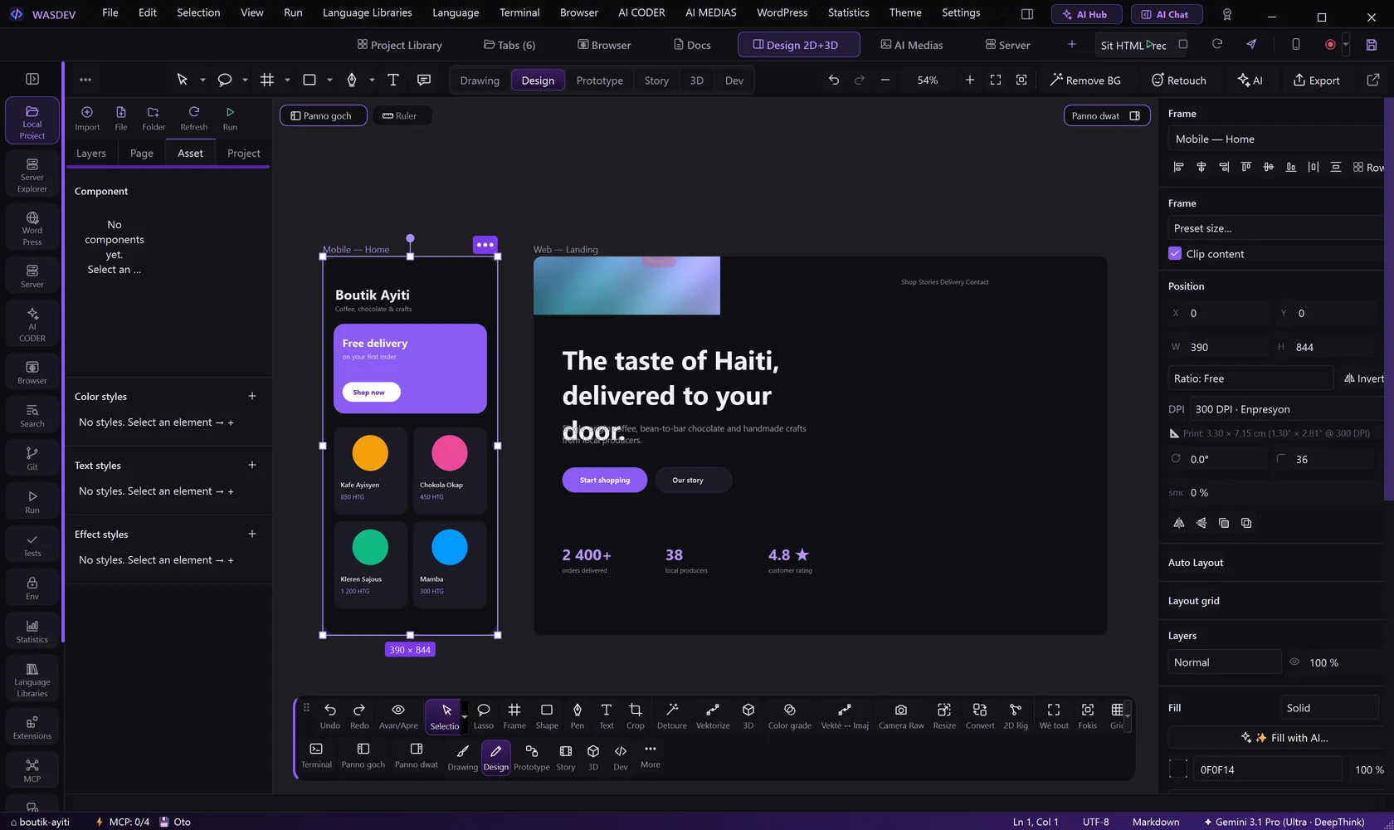Viewport: 1394px width, 830px height.
Task: Click the Invert ratio button
Action: tap(1364, 378)
